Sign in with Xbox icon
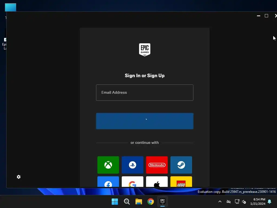277x208 pixels. coord(108,165)
